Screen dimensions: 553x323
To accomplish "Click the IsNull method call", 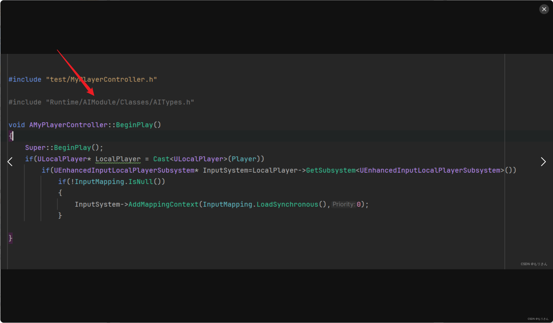I will (140, 182).
